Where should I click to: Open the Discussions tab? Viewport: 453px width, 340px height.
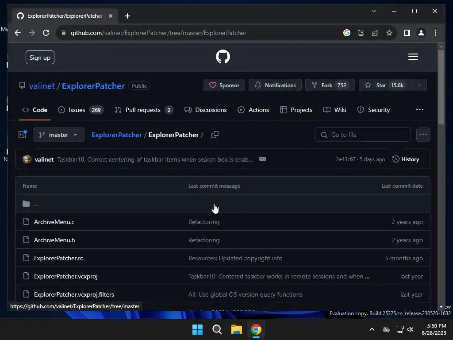(x=205, y=110)
